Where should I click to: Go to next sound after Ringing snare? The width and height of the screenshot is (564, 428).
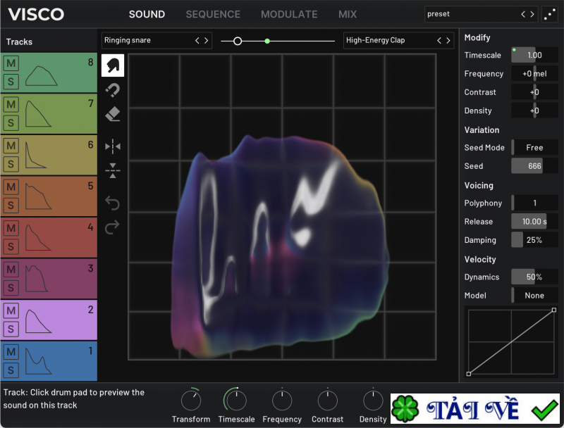click(x=207, y=41)
